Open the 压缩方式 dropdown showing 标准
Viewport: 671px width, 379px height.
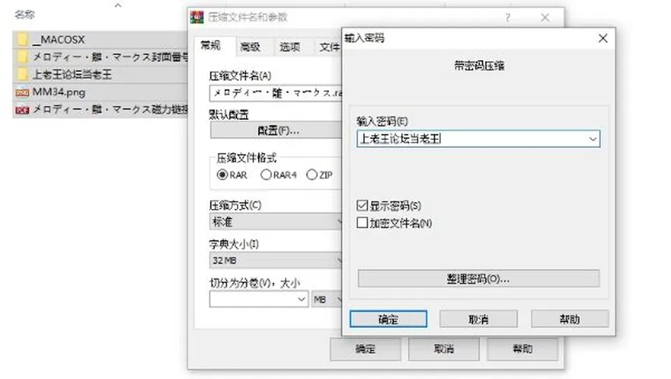(x=276, y=222)
